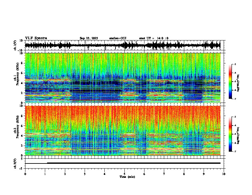
Task: Click the ch.1 spectrogram plot
Action: (x=123, y=78)
